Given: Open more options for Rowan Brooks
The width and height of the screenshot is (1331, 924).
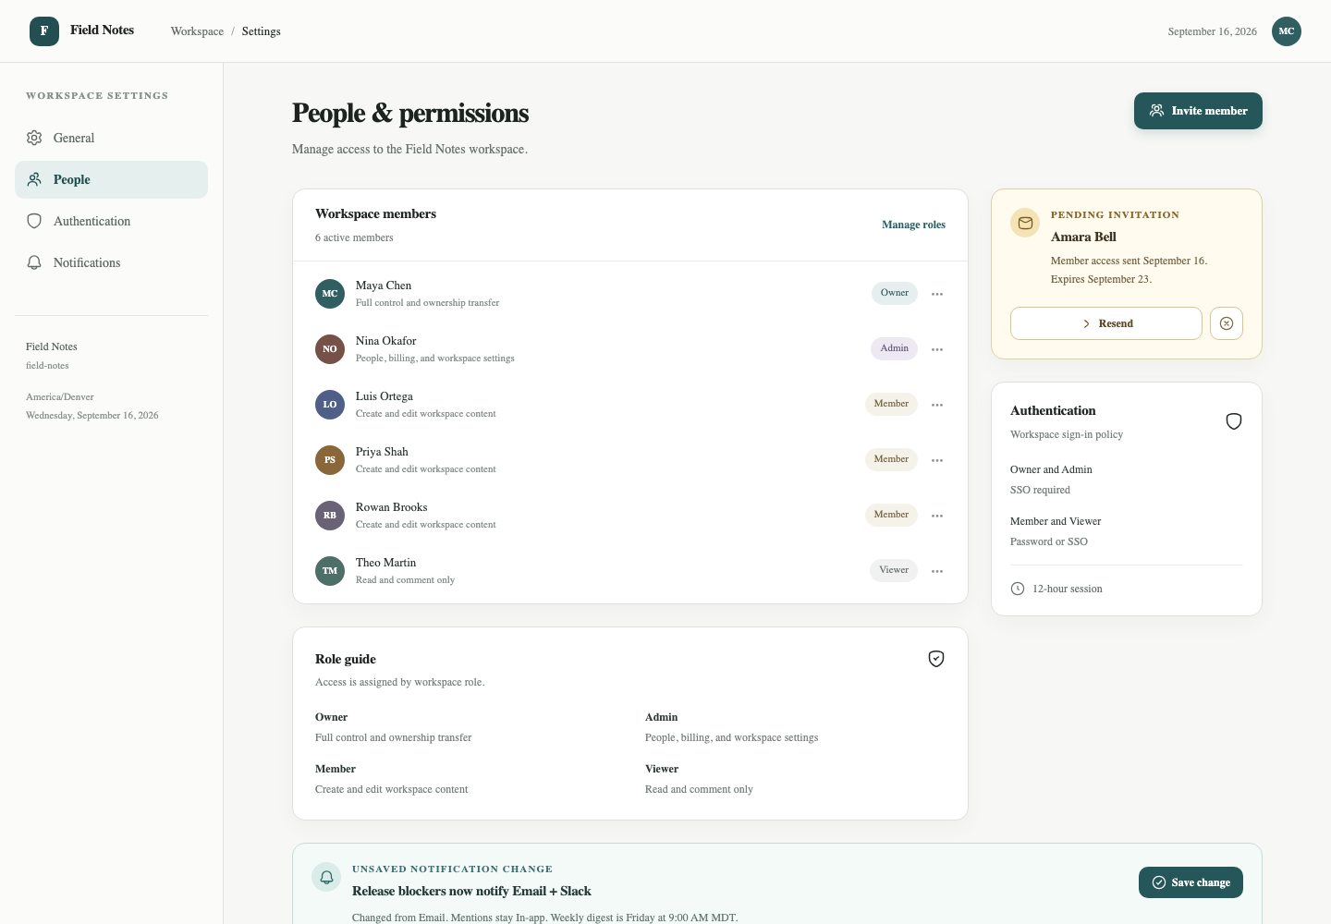Looking at the screenshot, I should pos(937,516).
